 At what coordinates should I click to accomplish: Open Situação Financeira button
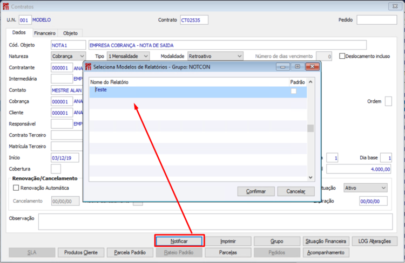326,241
